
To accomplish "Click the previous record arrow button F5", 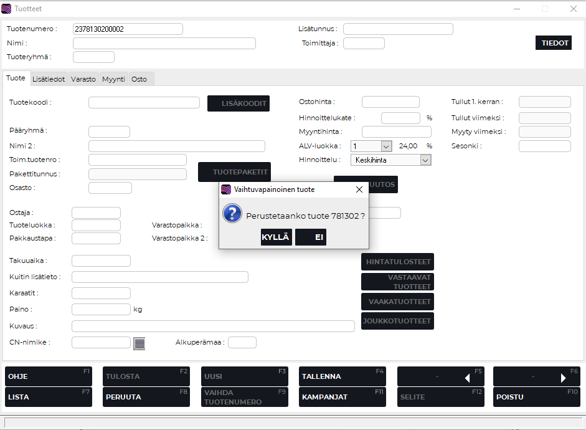I will click(x=441, y=376).
